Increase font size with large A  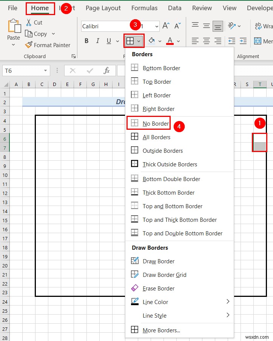166,26
